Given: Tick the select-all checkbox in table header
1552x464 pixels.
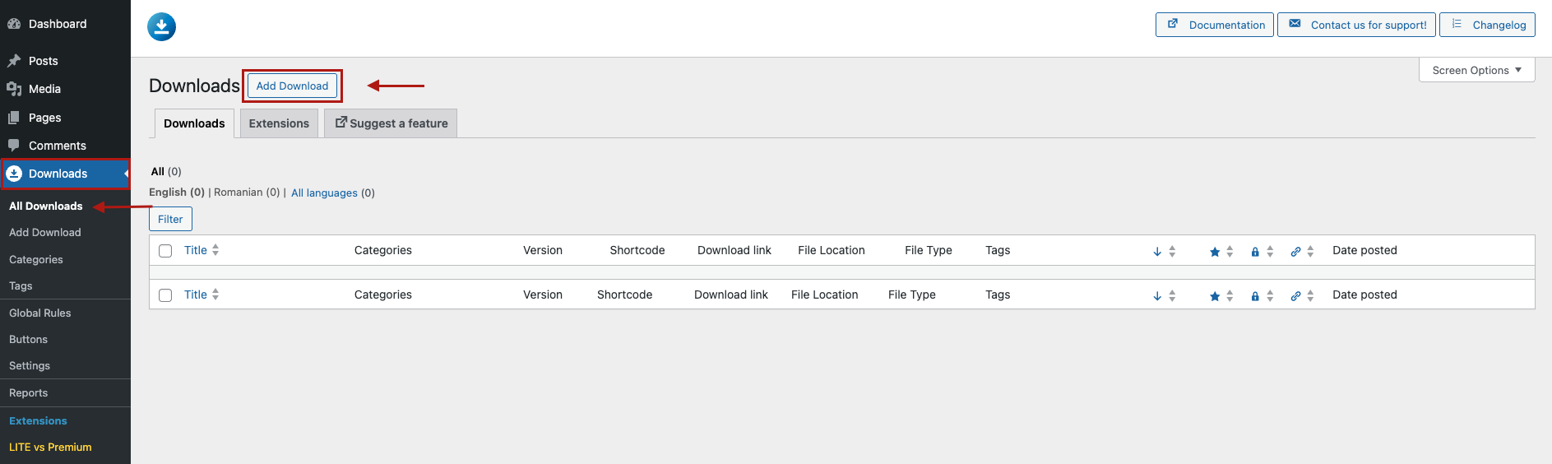Looking at the screenshot, I should pyautogui.click(x=165, y=251).
